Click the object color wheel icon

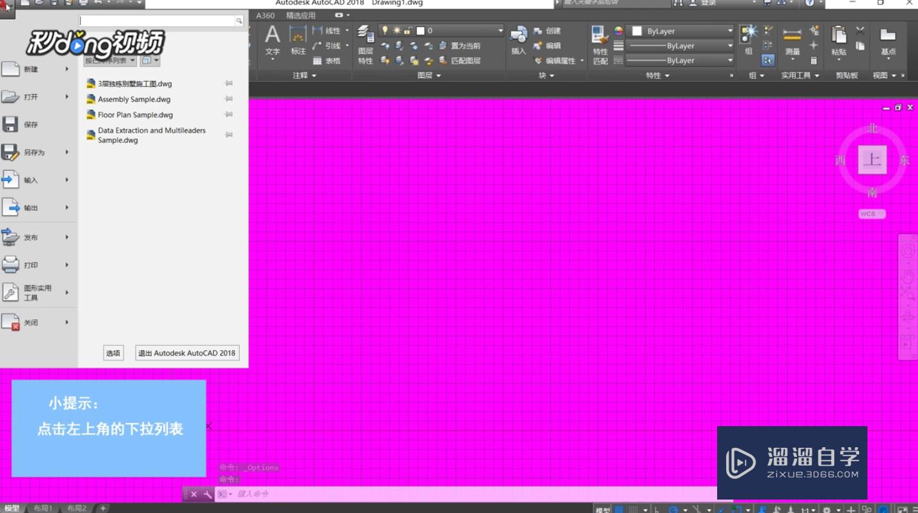618,31
